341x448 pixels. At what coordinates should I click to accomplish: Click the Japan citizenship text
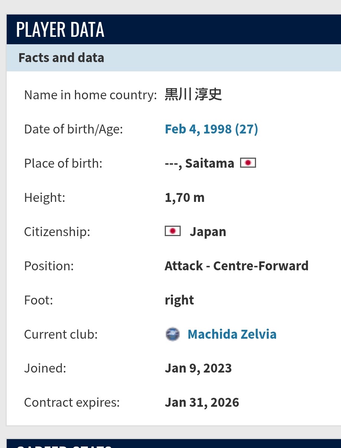point(208,232)
